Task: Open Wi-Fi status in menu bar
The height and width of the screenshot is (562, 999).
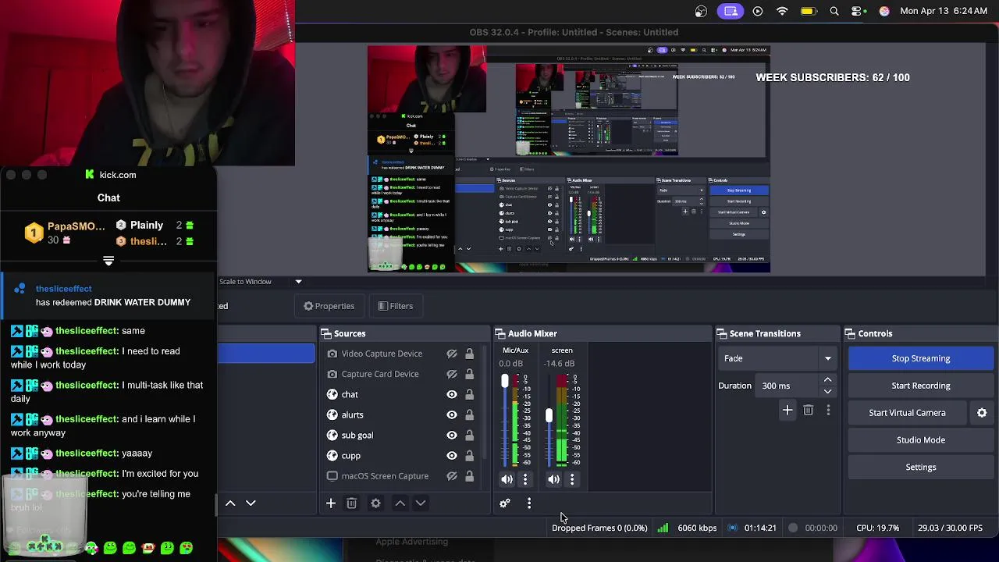Action: [782, 11]
